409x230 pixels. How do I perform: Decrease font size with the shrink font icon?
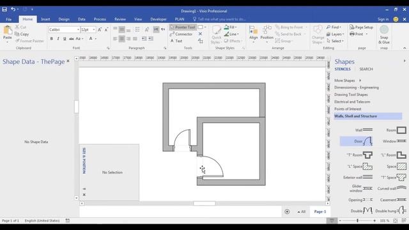click(x=106, y=30)
